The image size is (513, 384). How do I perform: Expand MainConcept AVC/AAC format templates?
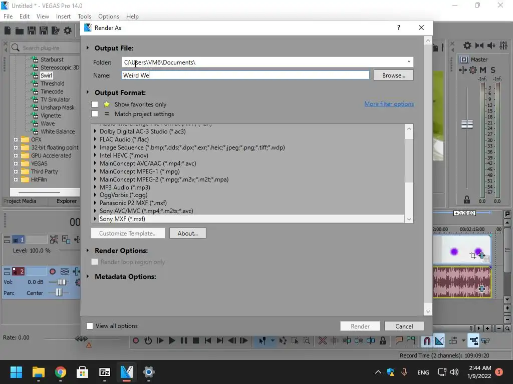[x=95, y=163]
